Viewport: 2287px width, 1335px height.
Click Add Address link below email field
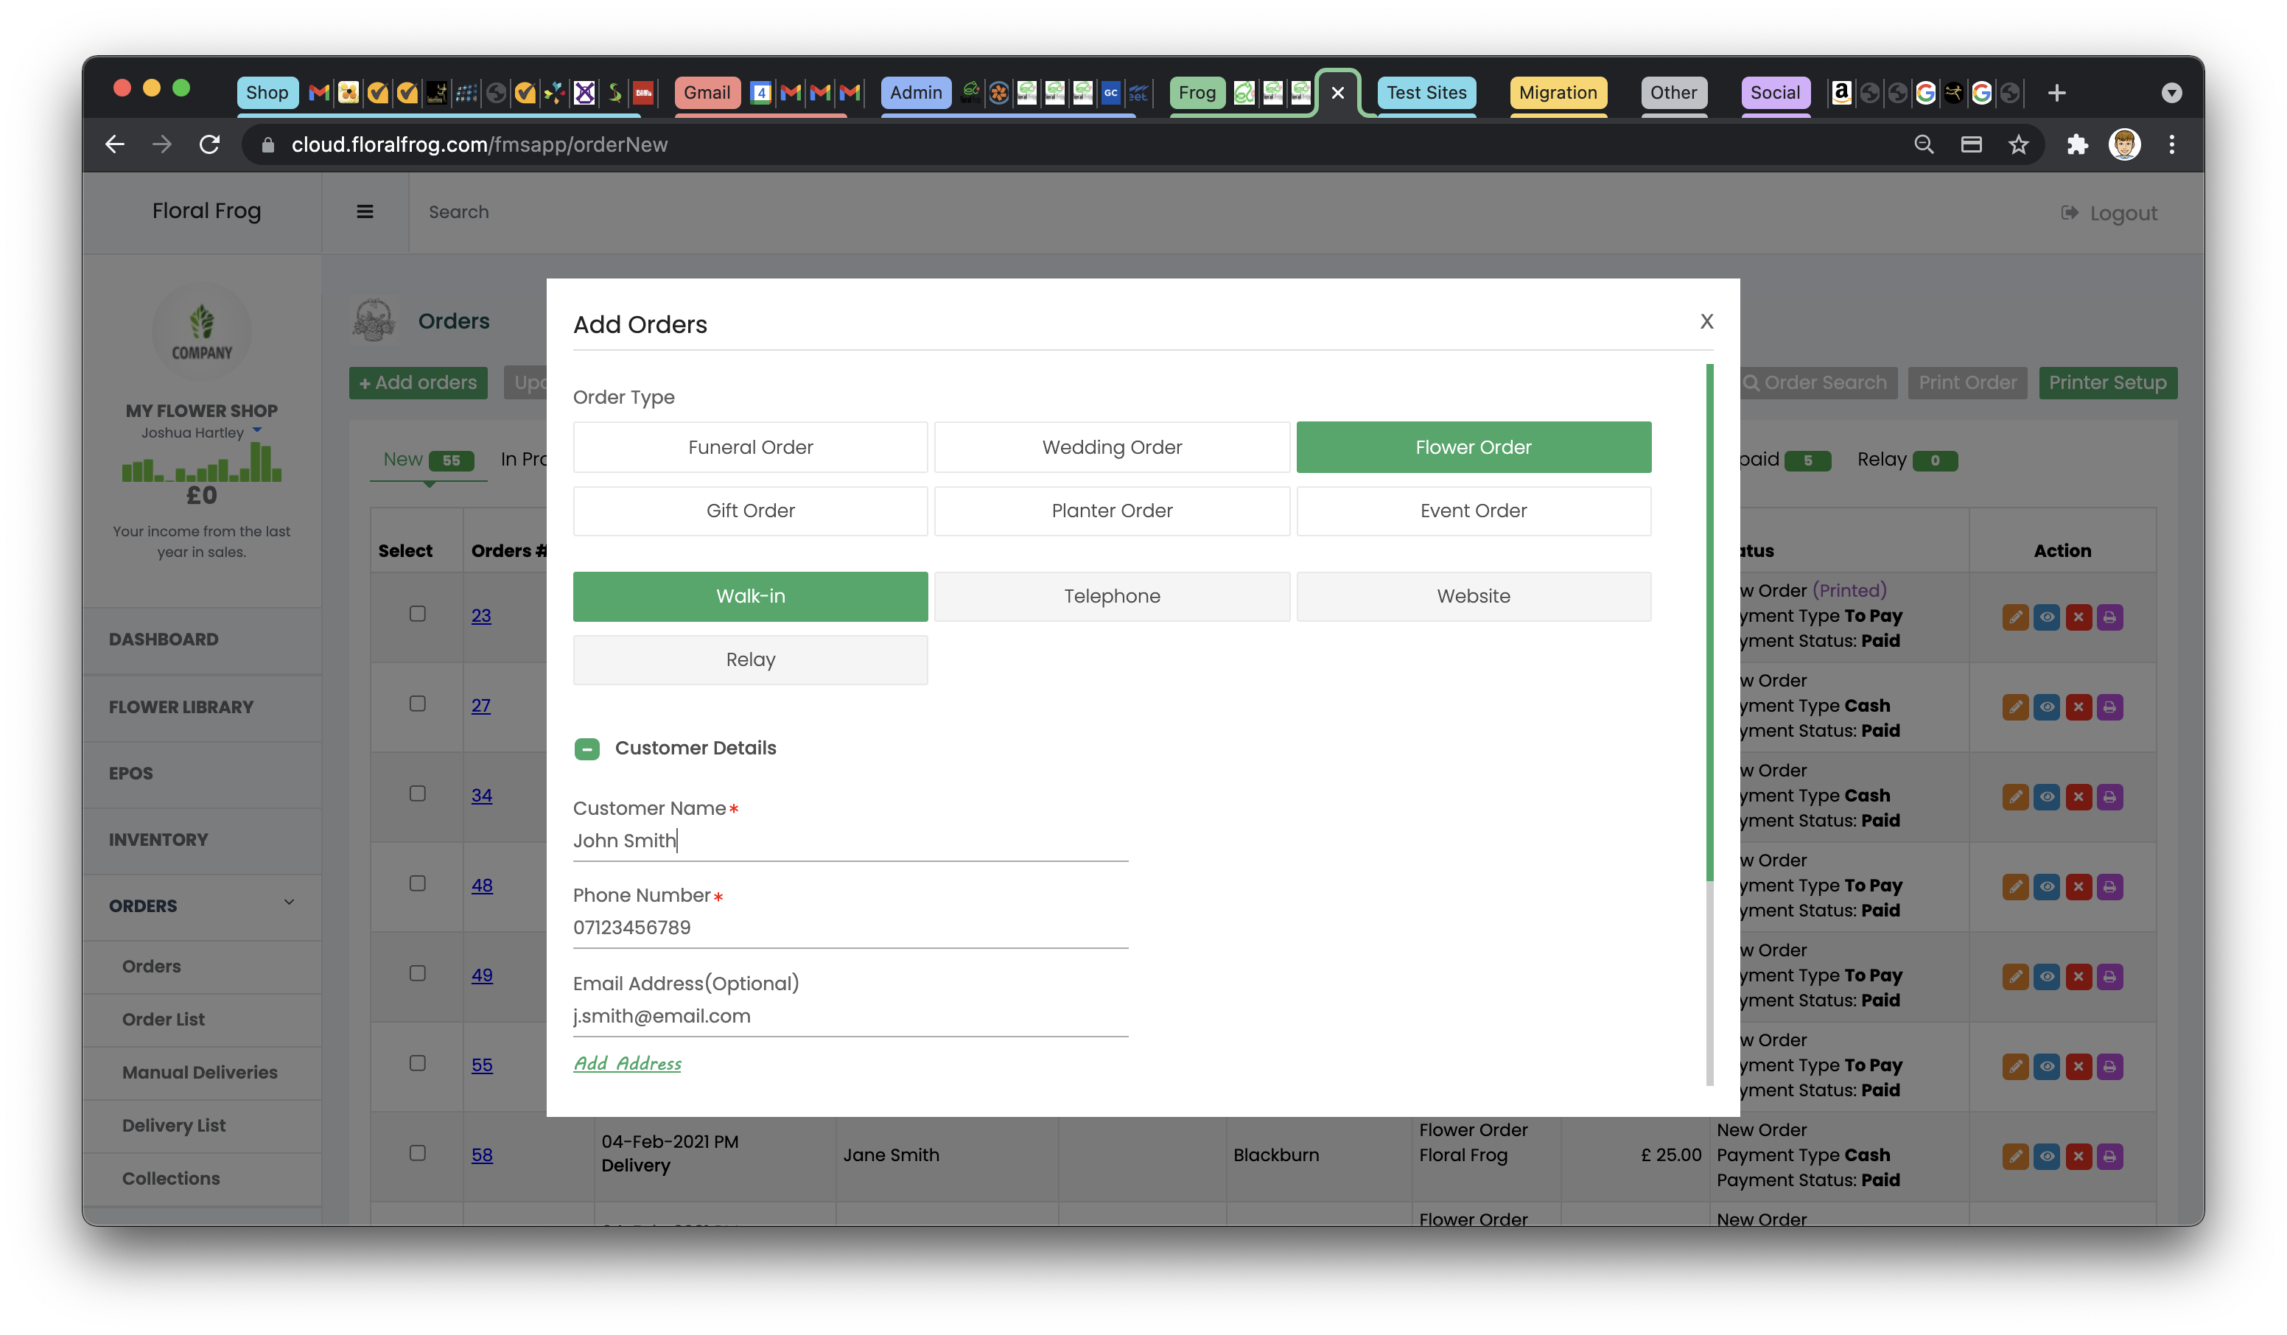point(628,1063)
